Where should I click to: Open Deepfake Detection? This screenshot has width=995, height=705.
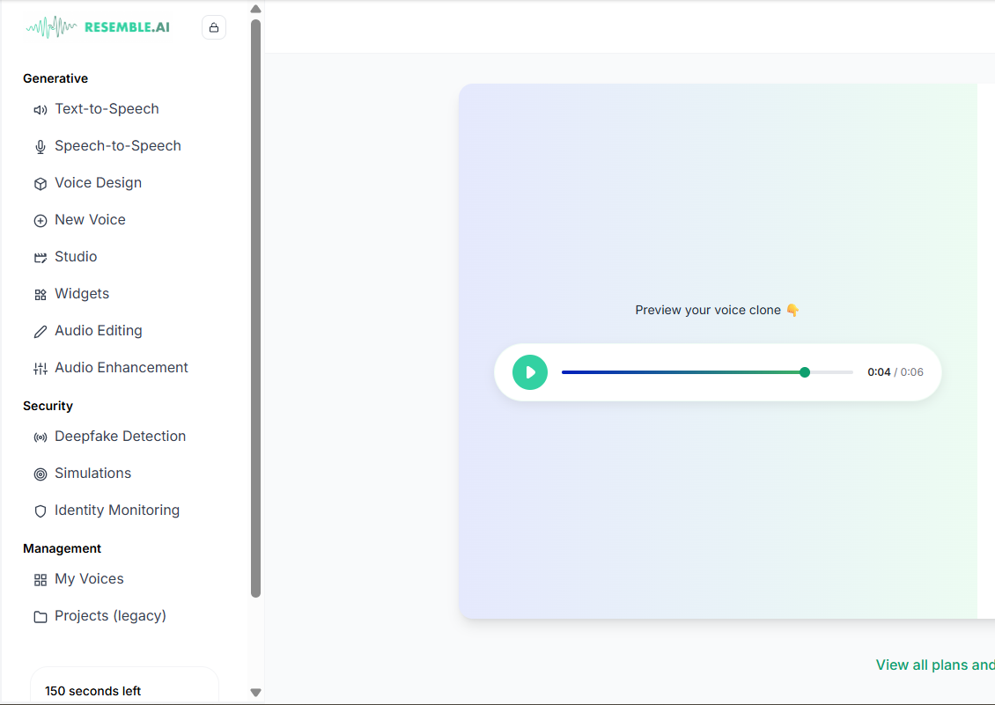120,437
